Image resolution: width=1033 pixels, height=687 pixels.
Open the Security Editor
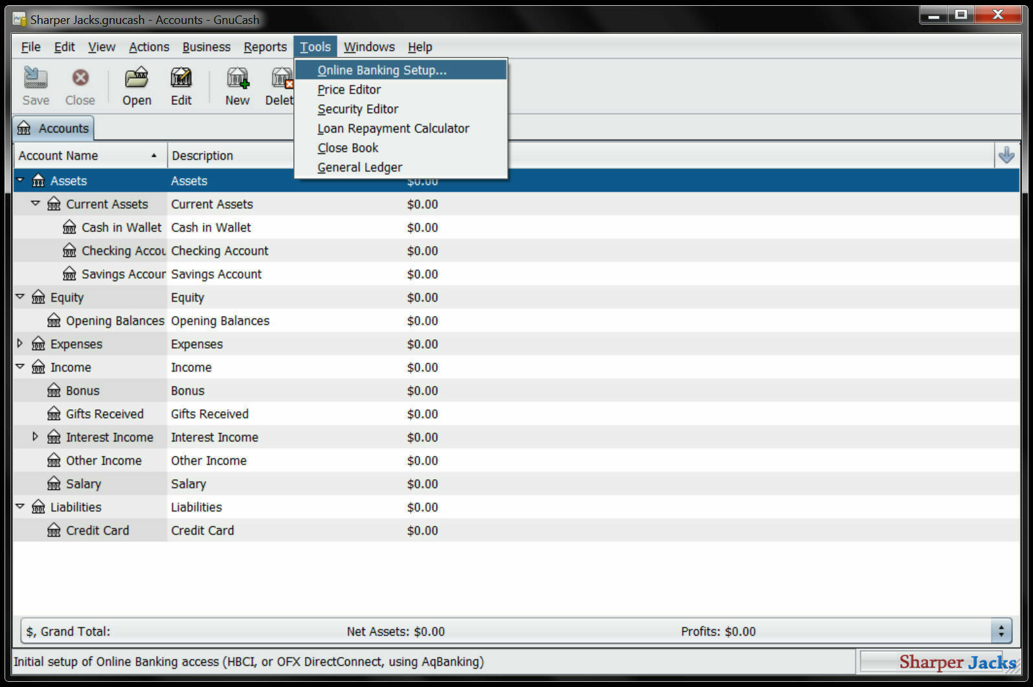coord(400,109)
